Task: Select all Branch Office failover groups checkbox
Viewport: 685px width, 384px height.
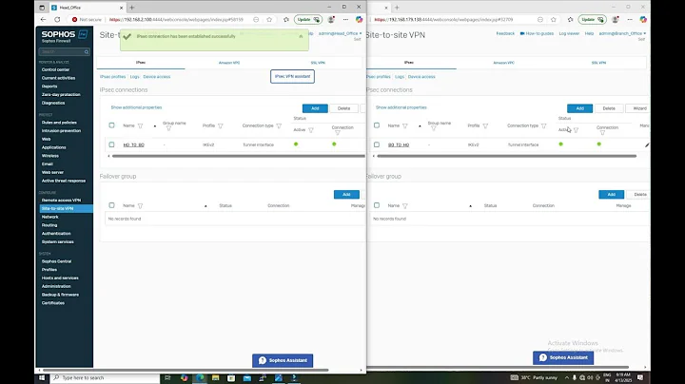Action: pos(377,205)
